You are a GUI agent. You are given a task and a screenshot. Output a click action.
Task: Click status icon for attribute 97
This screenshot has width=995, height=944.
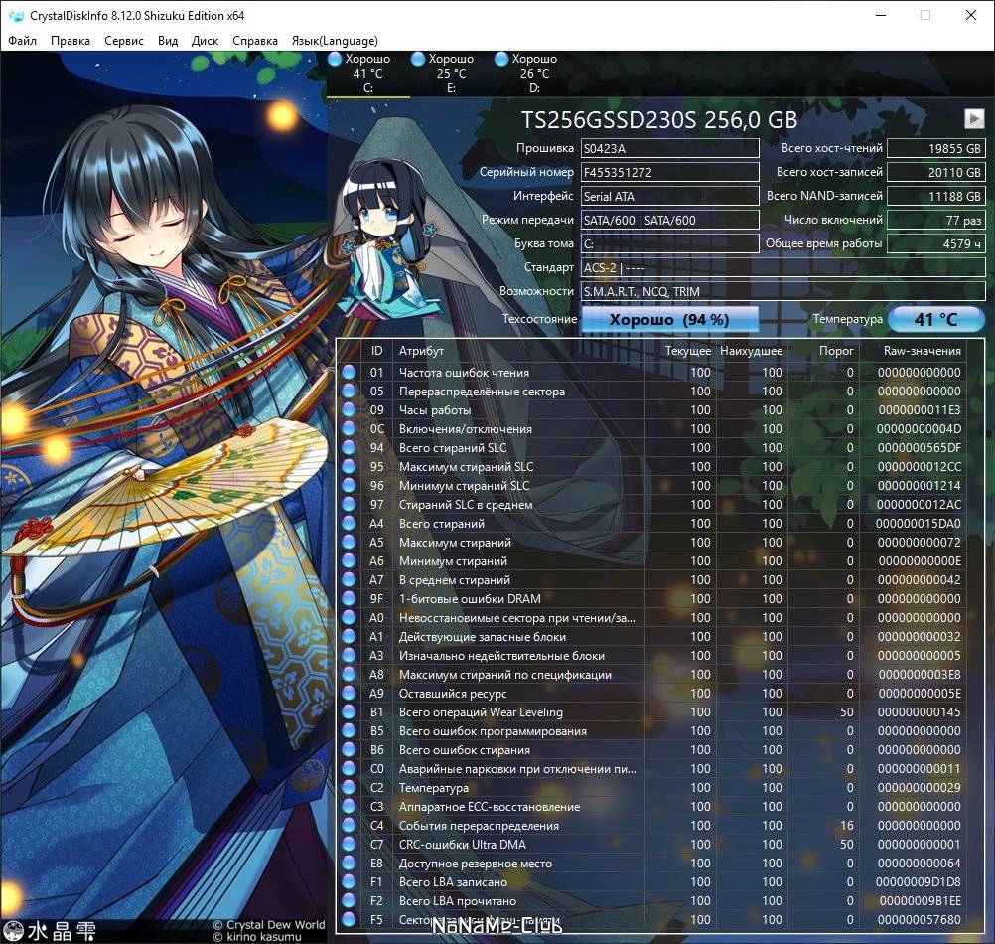(x=349, y=505)
